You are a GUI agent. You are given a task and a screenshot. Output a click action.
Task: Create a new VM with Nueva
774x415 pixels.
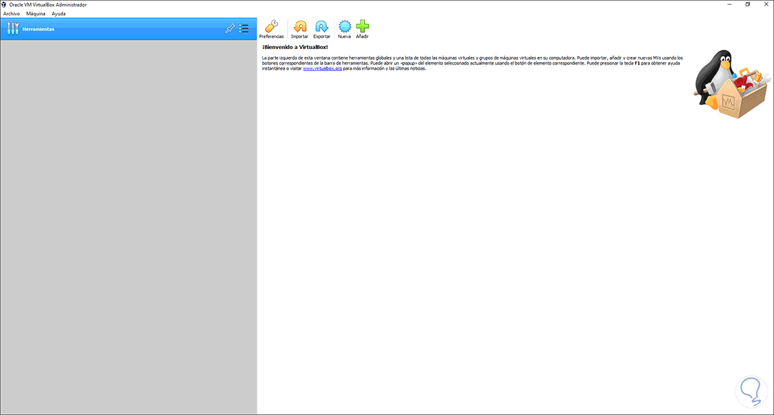(x=344, y=30)
